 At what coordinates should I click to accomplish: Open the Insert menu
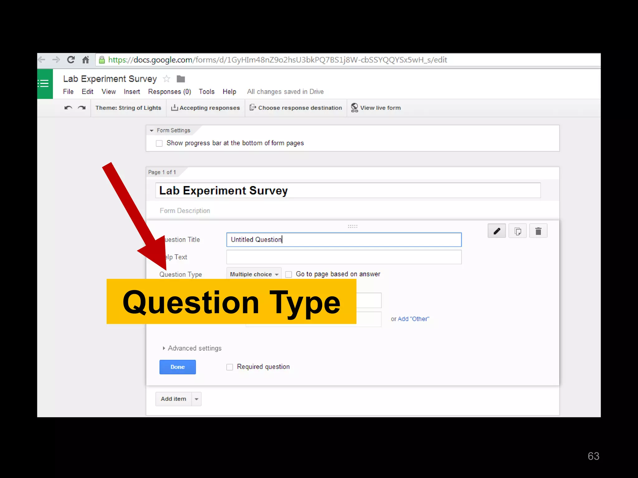click(132, 92)
